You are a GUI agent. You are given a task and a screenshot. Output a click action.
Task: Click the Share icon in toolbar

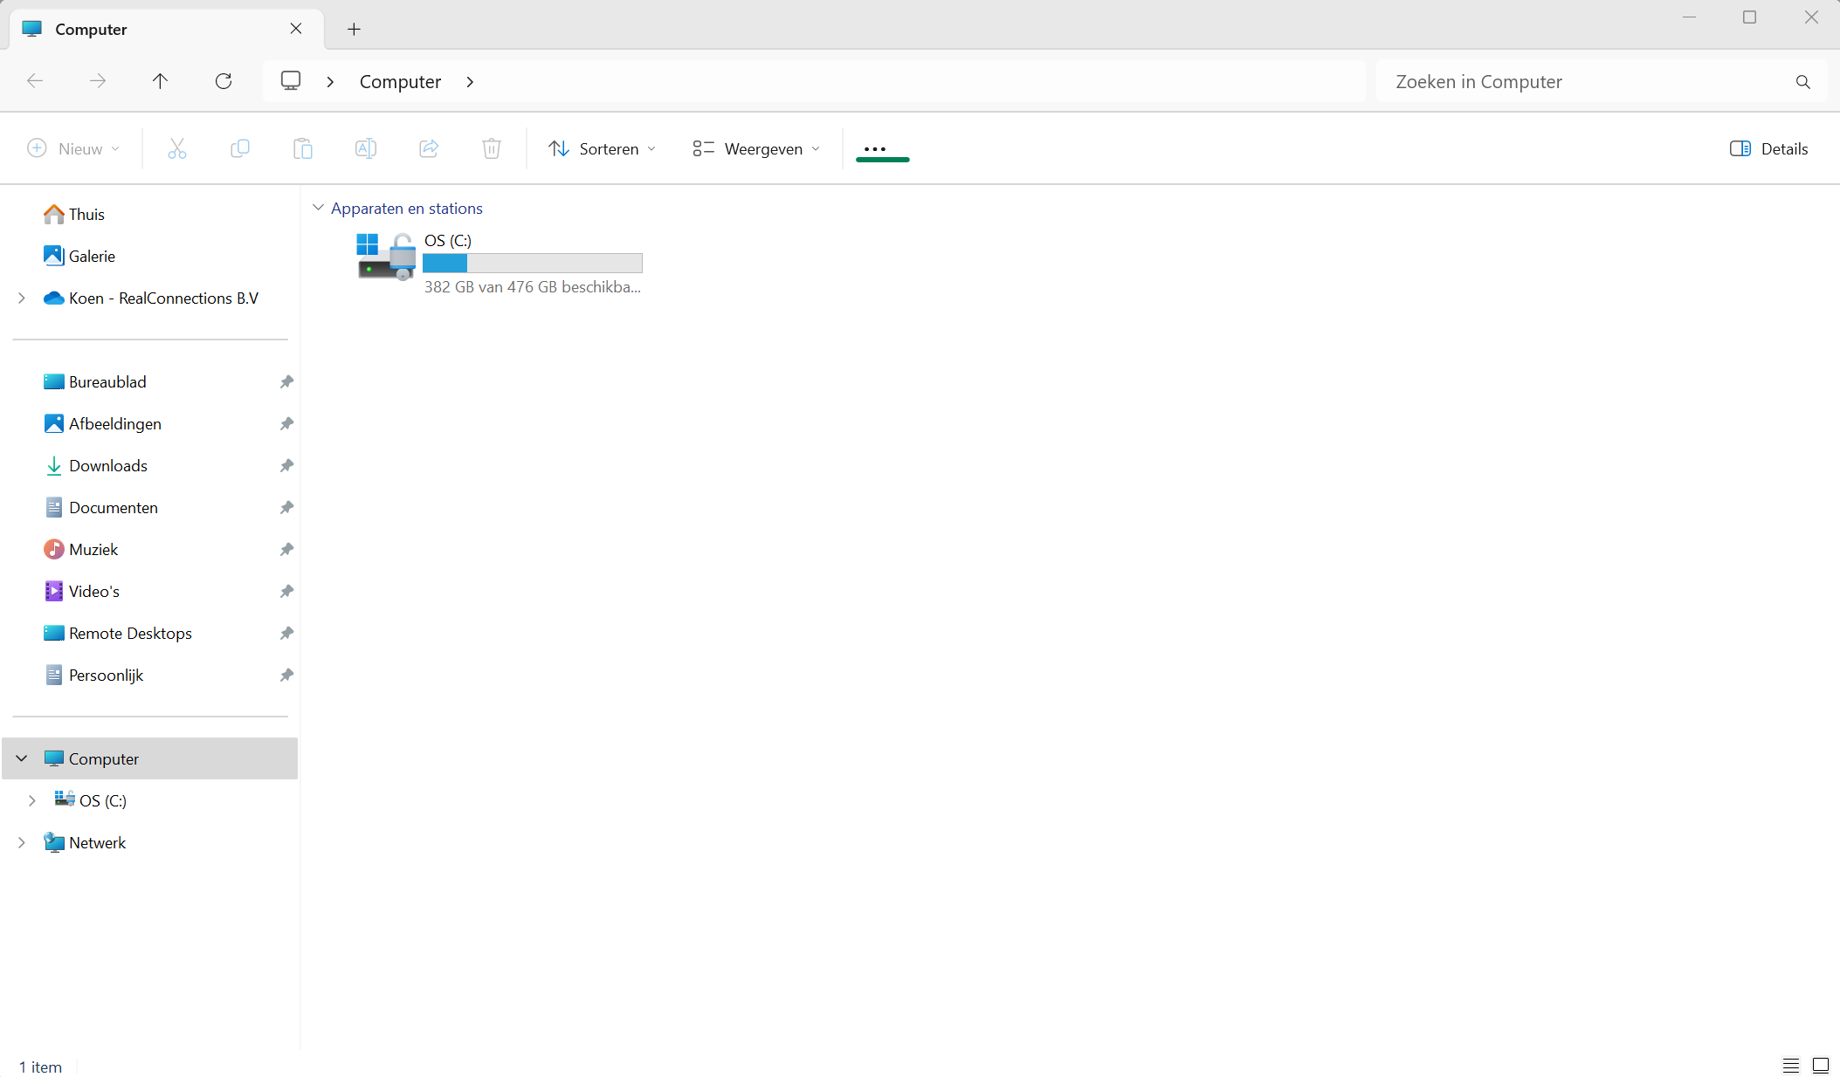(429, 149)
